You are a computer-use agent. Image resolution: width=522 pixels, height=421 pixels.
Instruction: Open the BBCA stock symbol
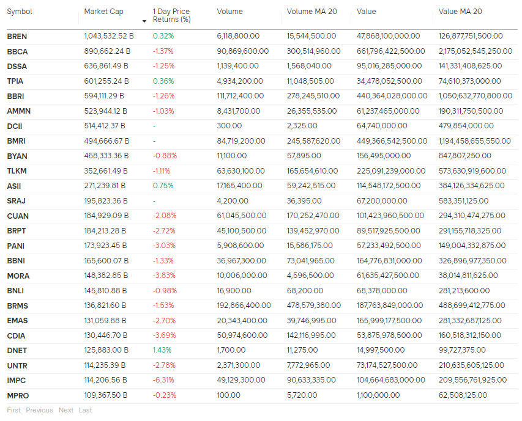click(x=17, y=52)
